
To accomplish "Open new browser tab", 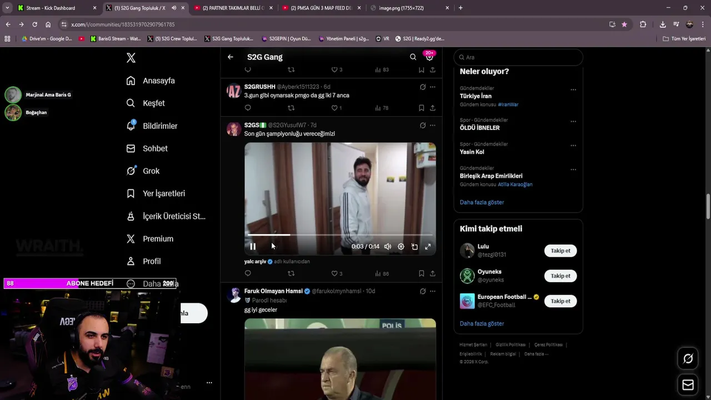I will [x=460, y=8].
